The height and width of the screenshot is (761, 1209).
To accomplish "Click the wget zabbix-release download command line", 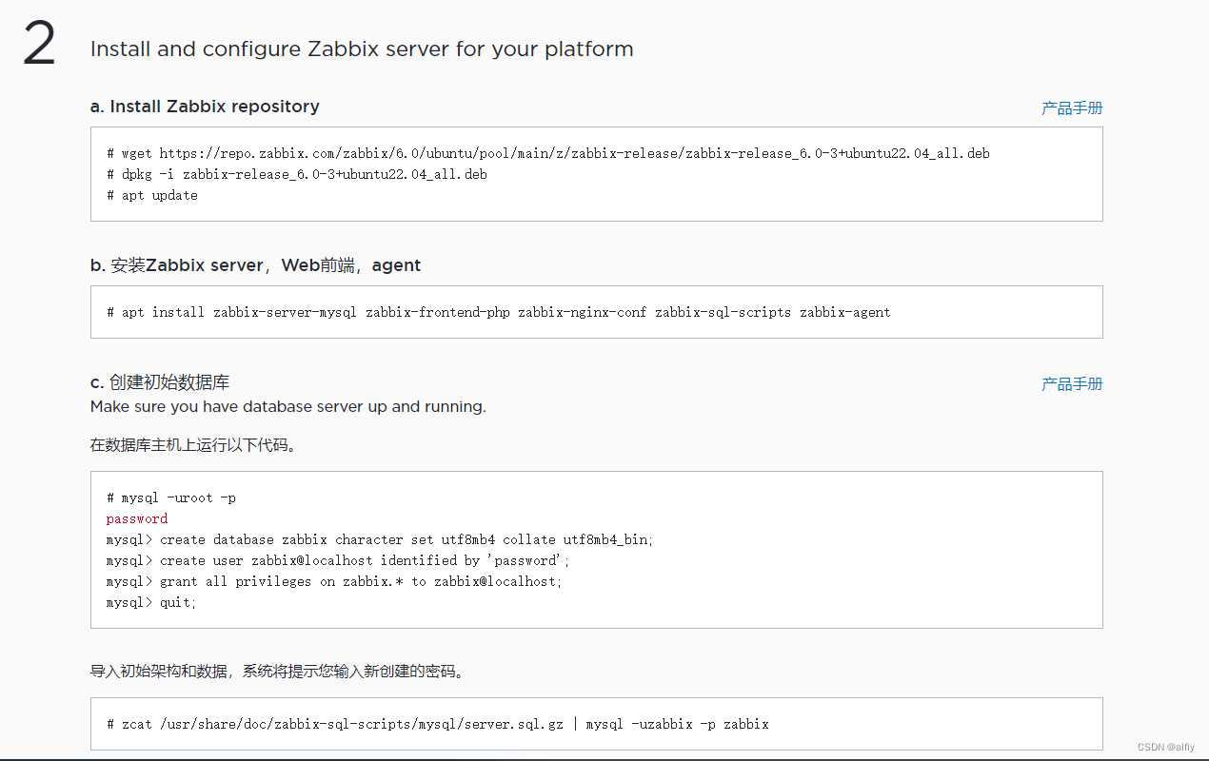I will [x=548, y=153].
